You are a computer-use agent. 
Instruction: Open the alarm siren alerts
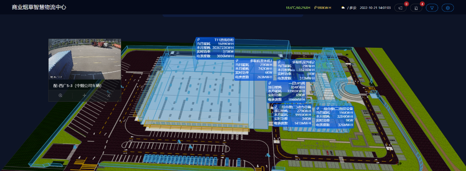(x=416, y=8)
